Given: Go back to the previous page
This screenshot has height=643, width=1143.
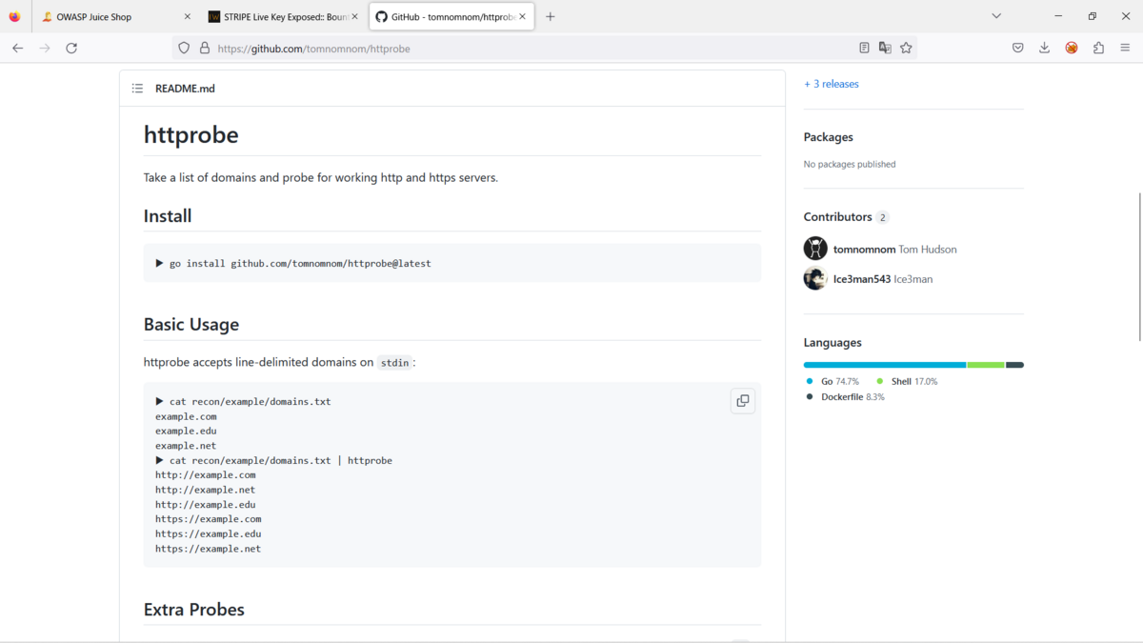Looking at the screenshot, I should click(x=17, y=48).
